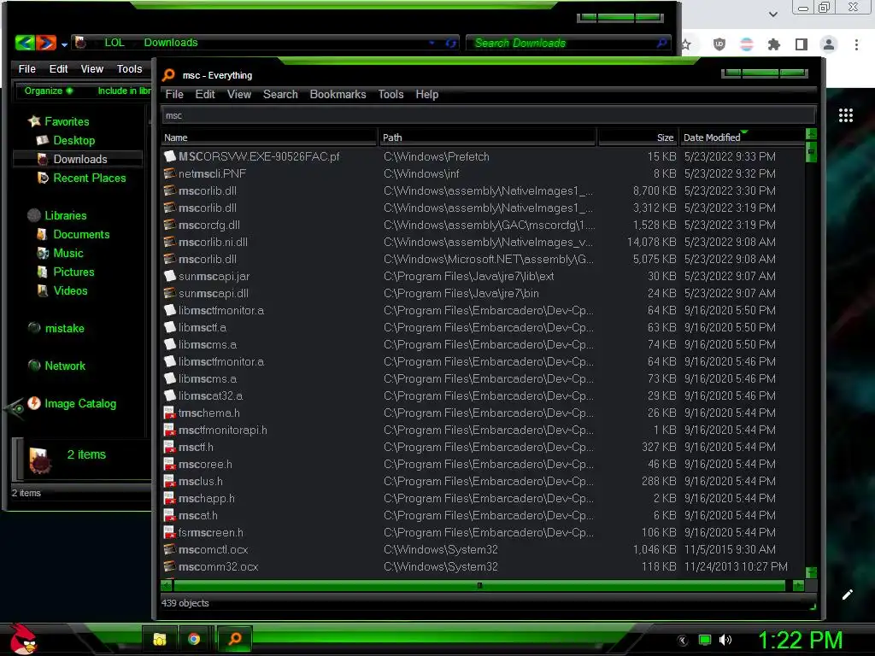The width and height of the screenshot is (875, 656).
Task: Open the address bar history dropdown in Explorer
Action: point(432,43)
